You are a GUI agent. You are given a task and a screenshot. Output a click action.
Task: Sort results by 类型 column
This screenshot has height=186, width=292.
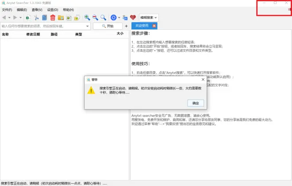(79, 34)
